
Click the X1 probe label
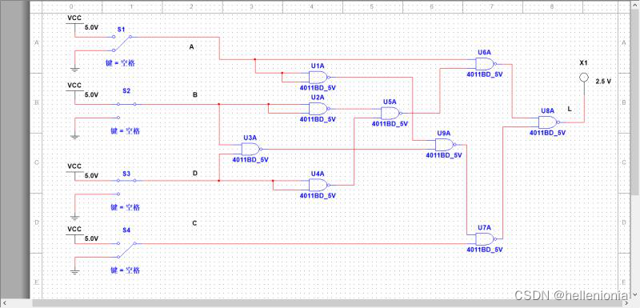coord(584,63)
